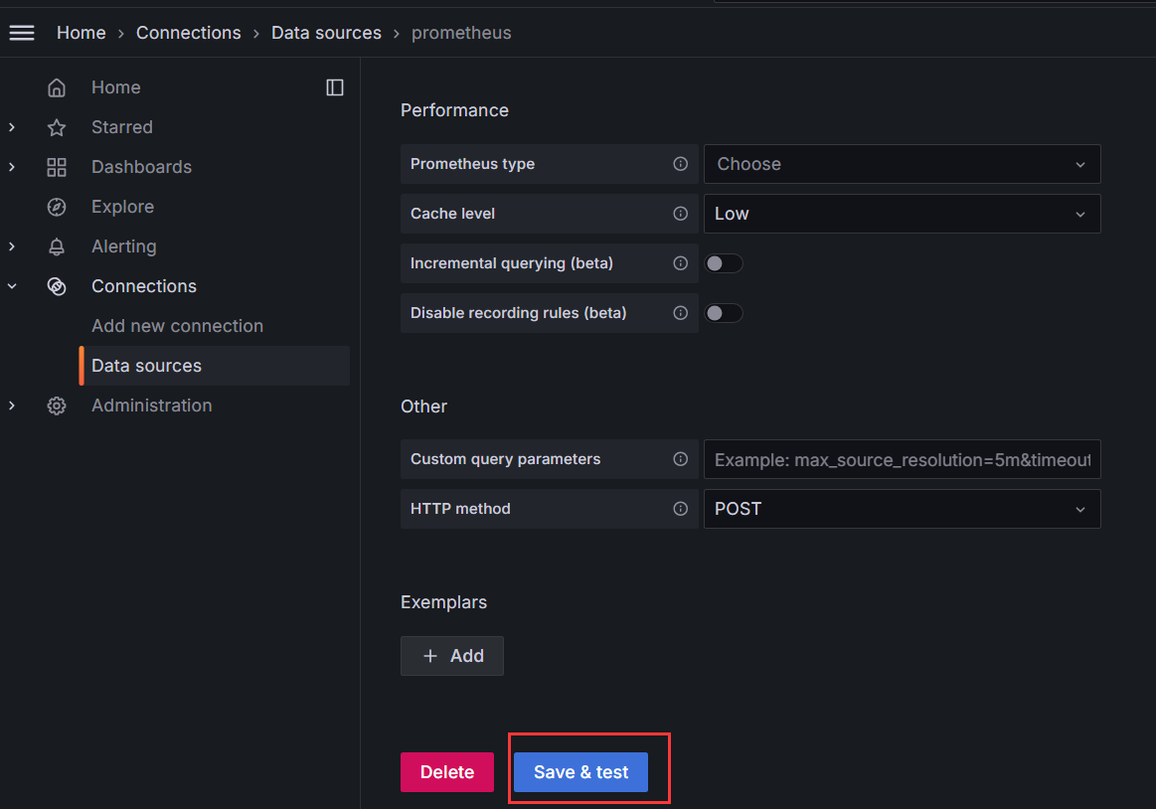Screen dimensions: 1156x809
Task: Select Add new connection in sidebar
Action: [x=177, y=326]
